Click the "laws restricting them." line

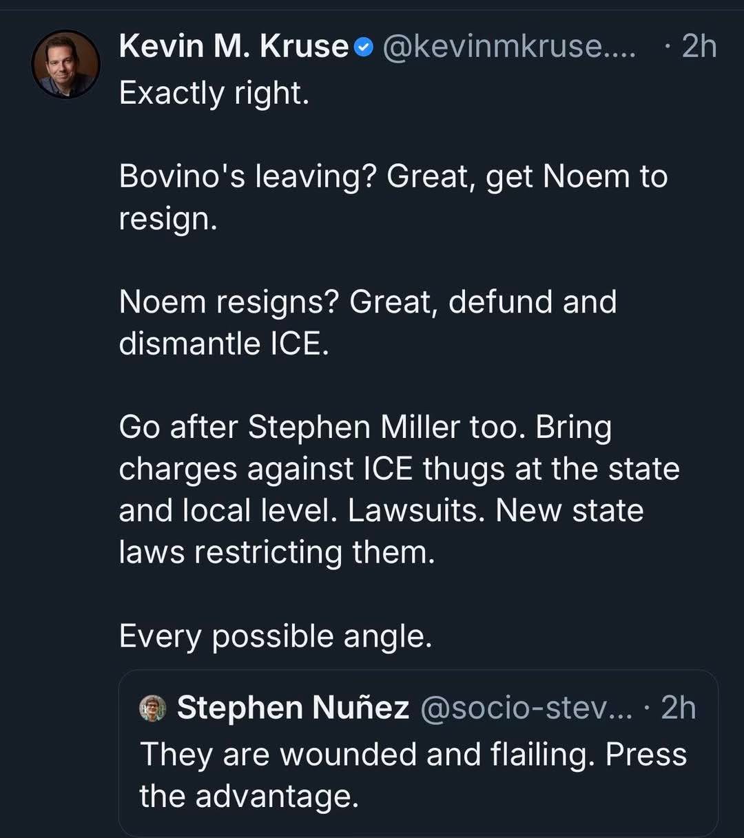pos(277,552)
